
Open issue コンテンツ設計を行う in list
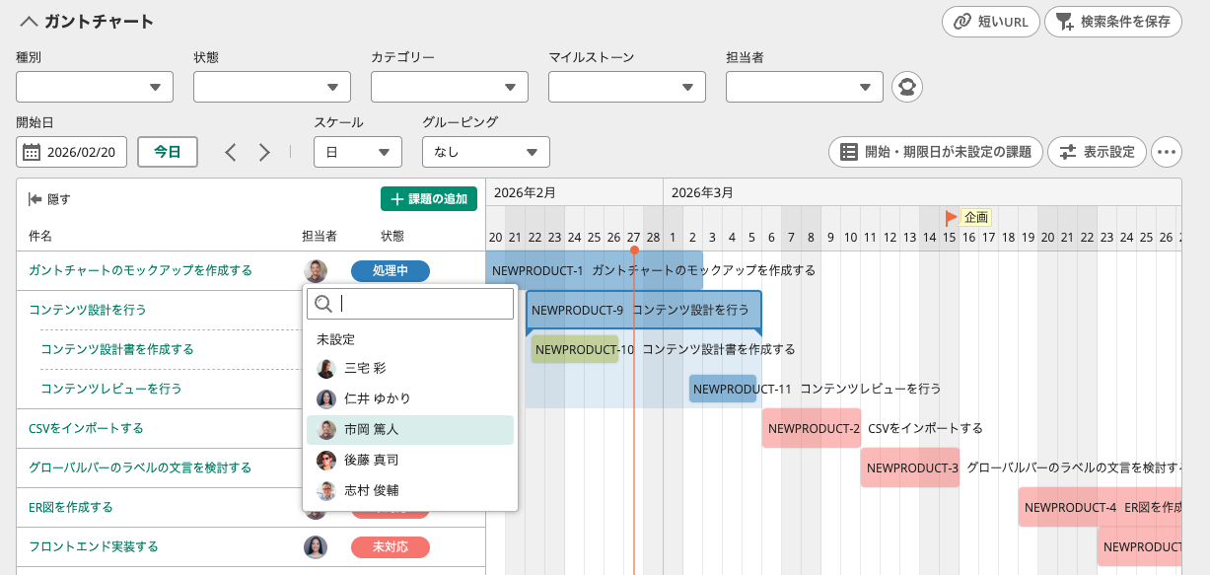(x=88, y=310)
